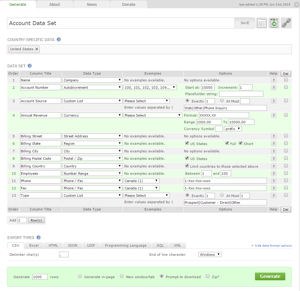Open the Export Types help icon
Image resolution: width=300 pixels, height=291 pixels.
(39, 237)
